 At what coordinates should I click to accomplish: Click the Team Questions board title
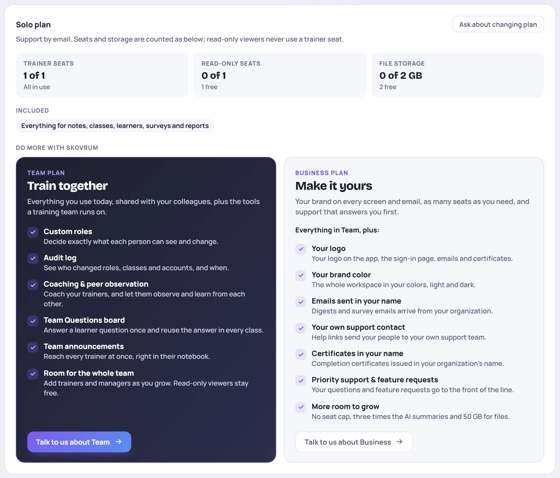84,320
